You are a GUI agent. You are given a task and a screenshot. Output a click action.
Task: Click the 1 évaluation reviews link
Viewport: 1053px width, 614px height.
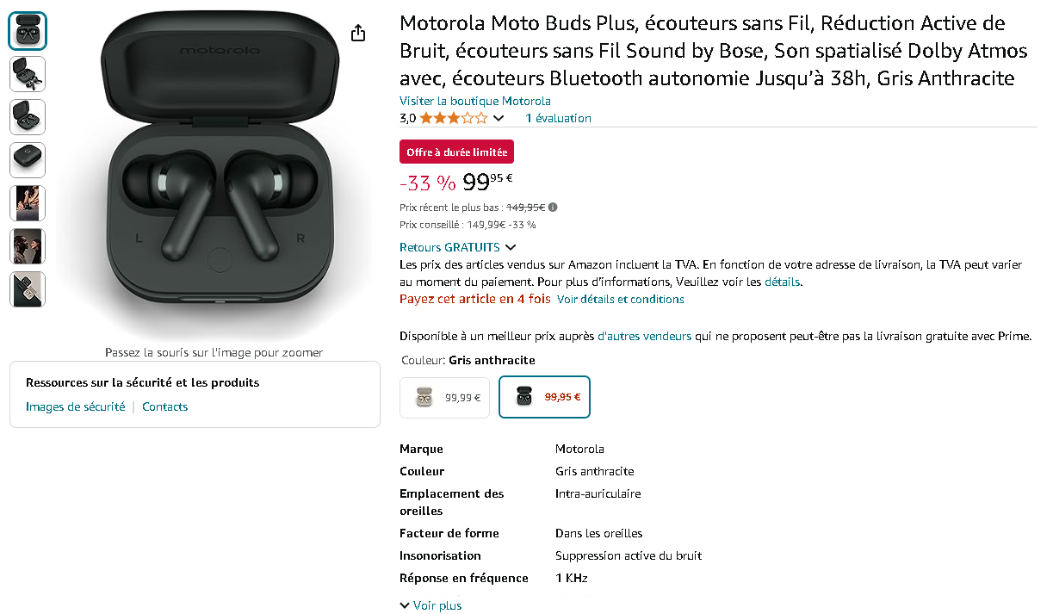tap(558, 118)
